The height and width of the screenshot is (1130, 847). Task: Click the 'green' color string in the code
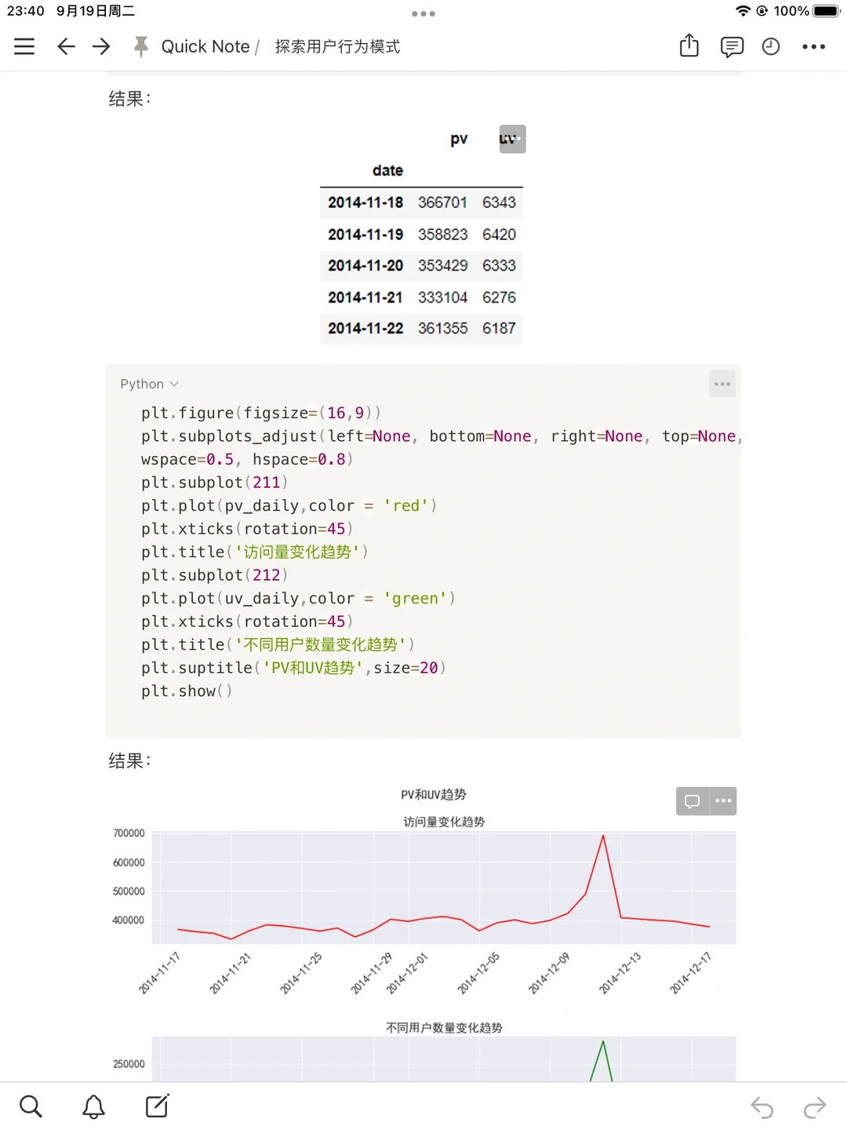point(415,598)
